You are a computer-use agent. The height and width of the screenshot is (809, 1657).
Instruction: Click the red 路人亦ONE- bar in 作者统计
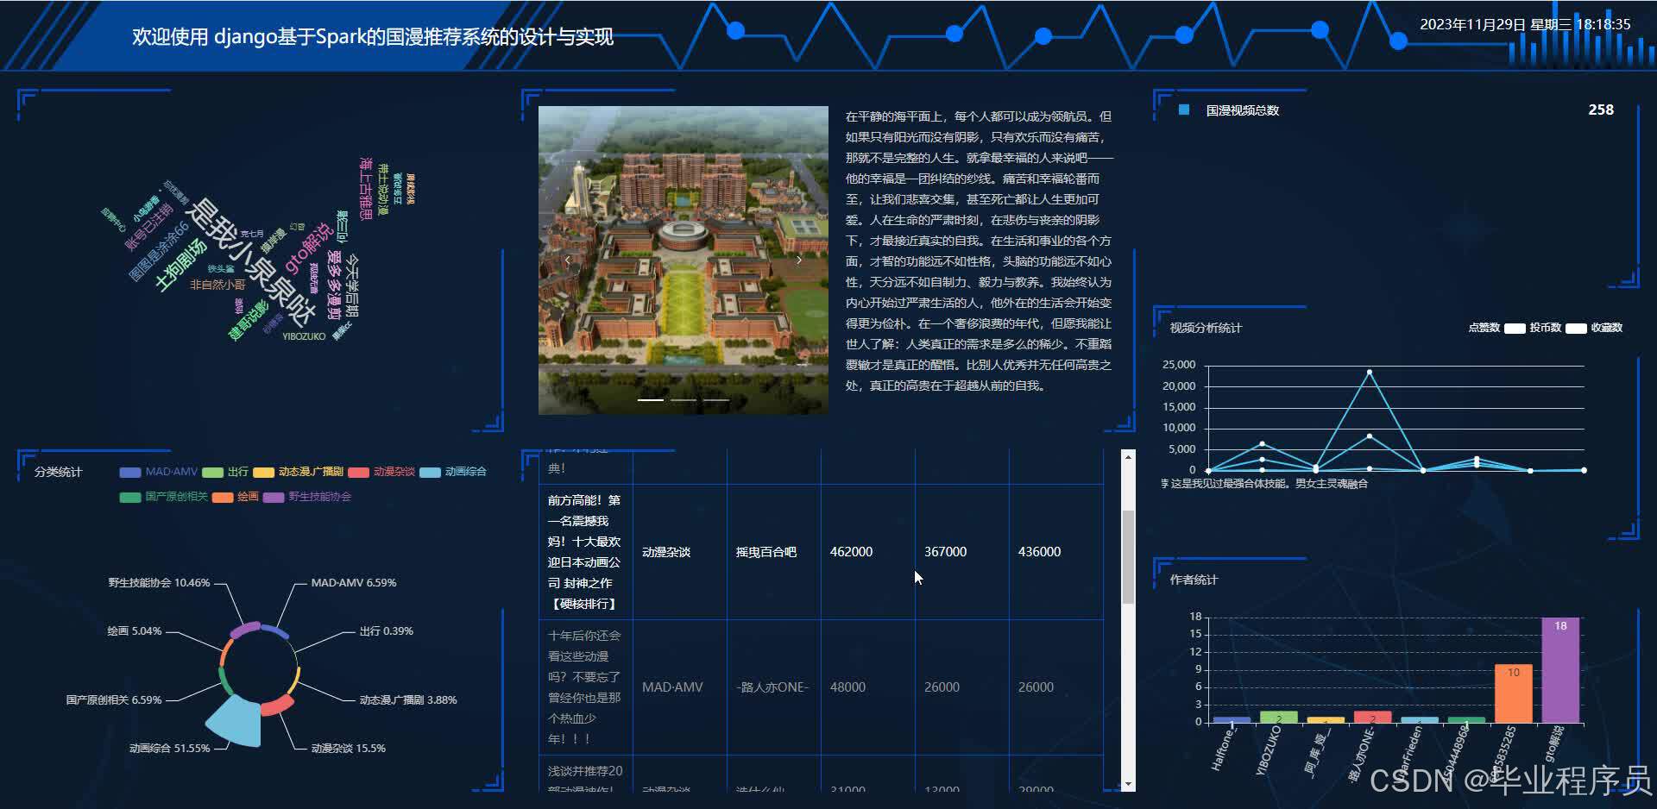point(1372,717)
